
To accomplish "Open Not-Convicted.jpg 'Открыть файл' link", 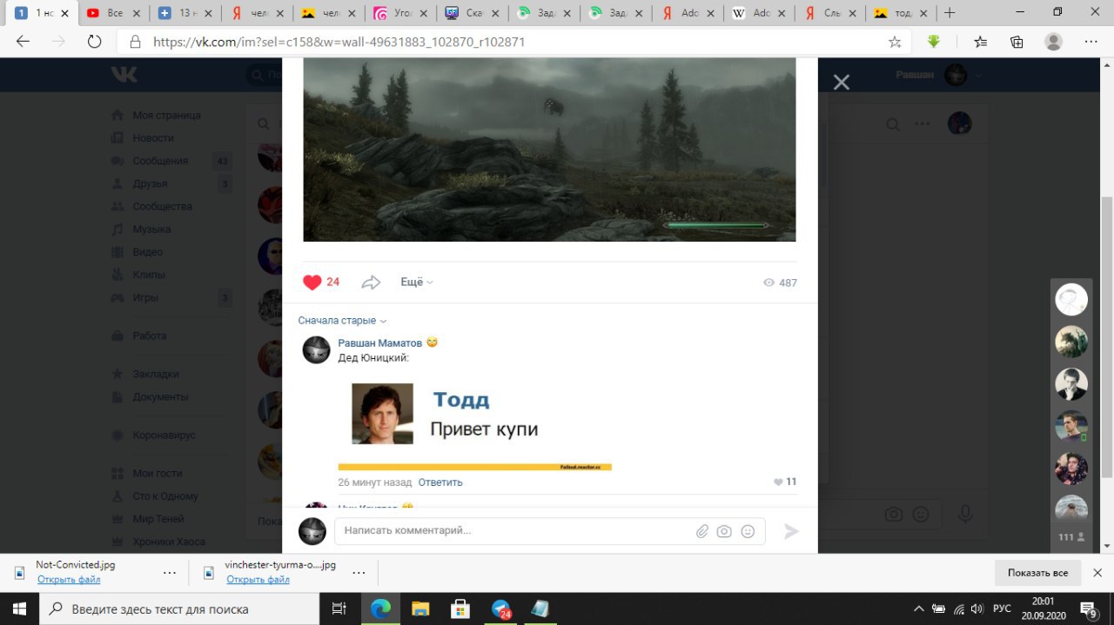I will click(69, 580).
